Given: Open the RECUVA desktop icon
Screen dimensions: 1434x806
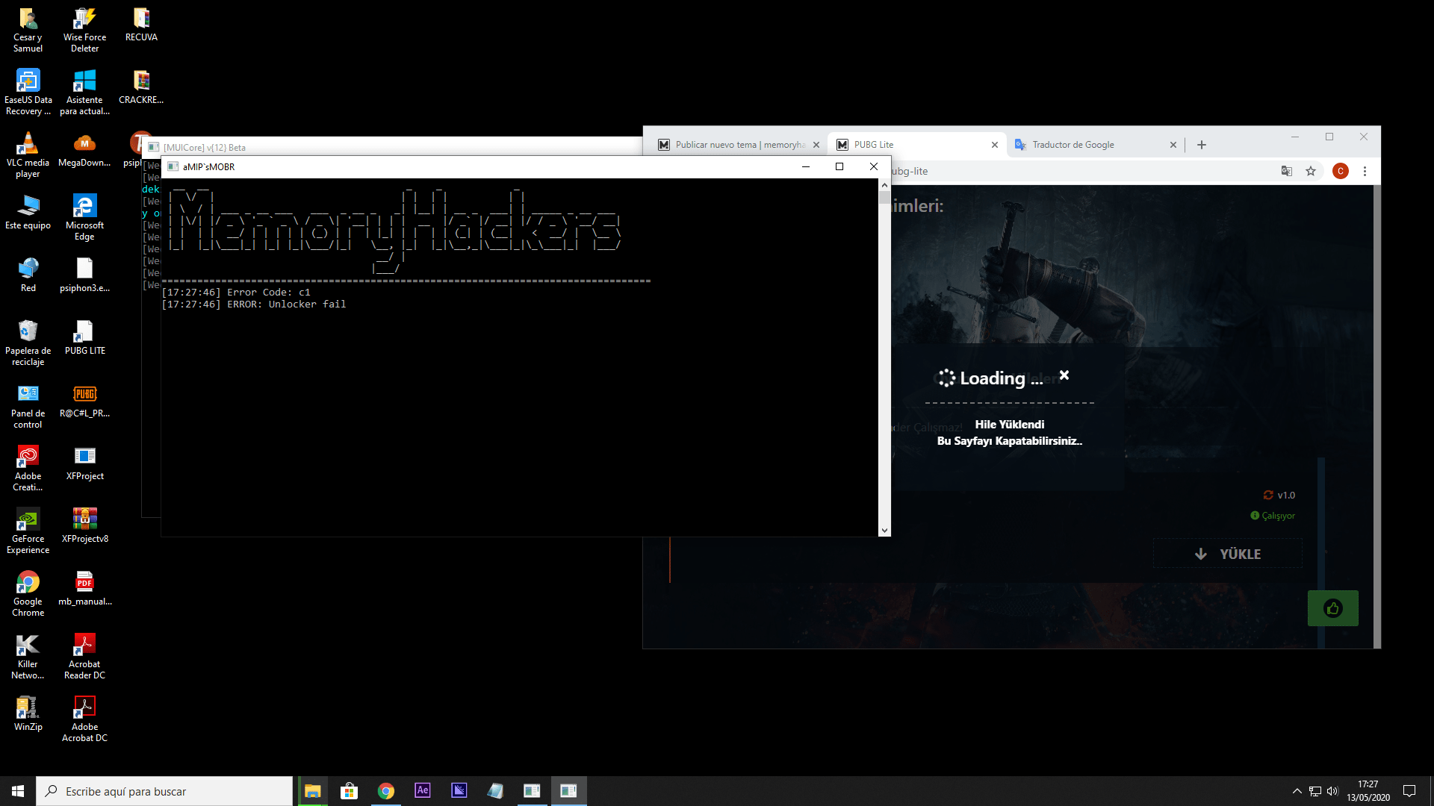Looking at the screenshot, I should pyautogui.click(x=141, y=25).
